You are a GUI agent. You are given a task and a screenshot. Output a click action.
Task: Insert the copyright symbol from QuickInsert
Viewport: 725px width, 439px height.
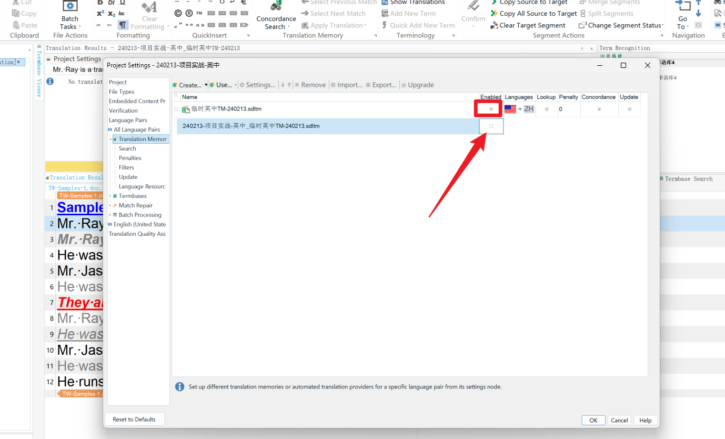coord(177,13)
